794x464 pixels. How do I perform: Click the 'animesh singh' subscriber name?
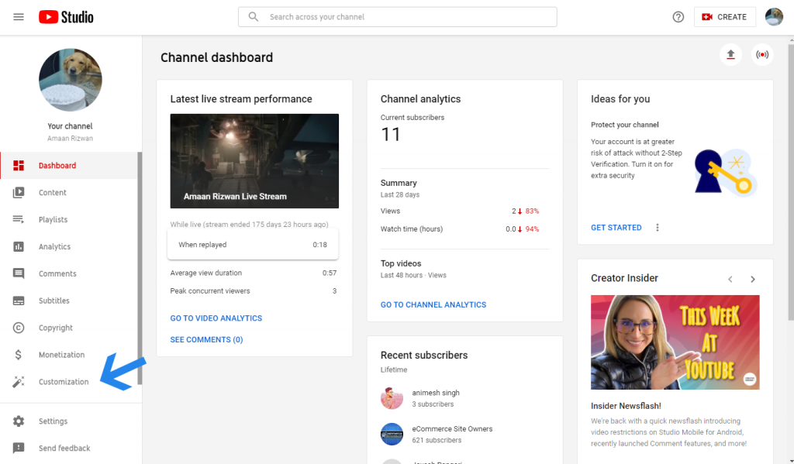point(436,393)
